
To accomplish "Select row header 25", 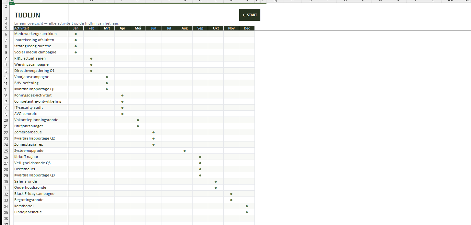I will [6, 151].
